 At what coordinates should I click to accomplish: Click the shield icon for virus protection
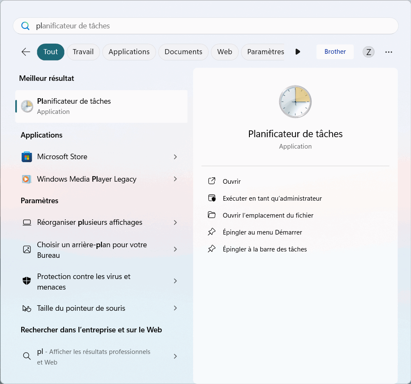pyautogui.click(x=27, y=281)
